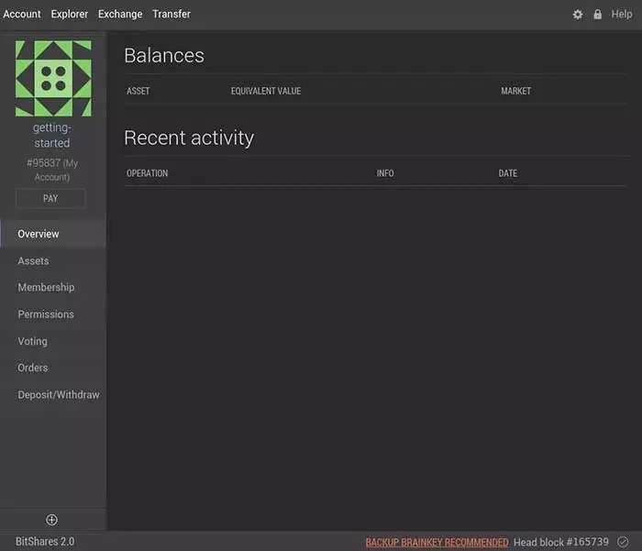Screen dimensions: 642x551
Task: Click the wallet lock icon
Action: coord(598,15)
